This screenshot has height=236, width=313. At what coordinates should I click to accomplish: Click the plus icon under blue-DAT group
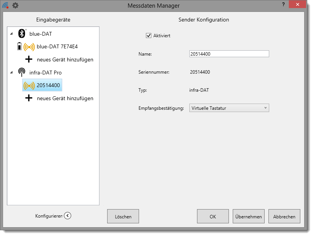28,59
